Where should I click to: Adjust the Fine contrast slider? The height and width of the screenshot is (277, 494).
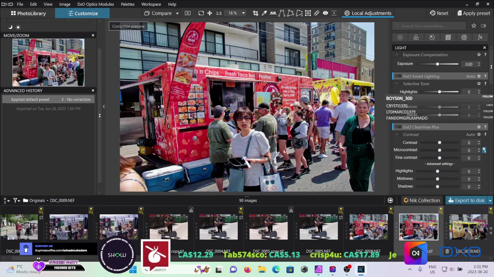coord(439,158)
